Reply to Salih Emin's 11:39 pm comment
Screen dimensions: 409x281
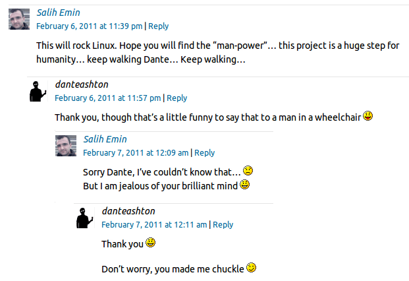[x=158, y=26]
